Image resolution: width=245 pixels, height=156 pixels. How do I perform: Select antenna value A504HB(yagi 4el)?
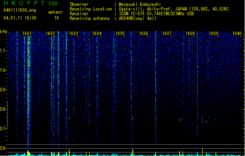pyautogui.click(x=137, y=18)
